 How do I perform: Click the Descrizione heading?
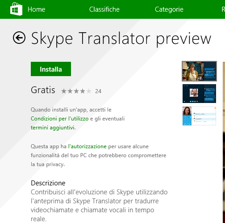(48, 183)
